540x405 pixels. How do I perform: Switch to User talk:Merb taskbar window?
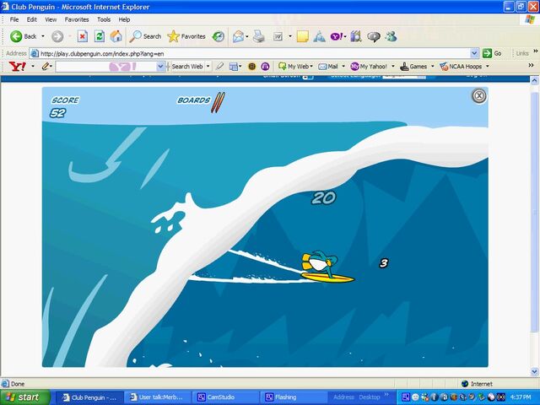[x=157, y=397]
